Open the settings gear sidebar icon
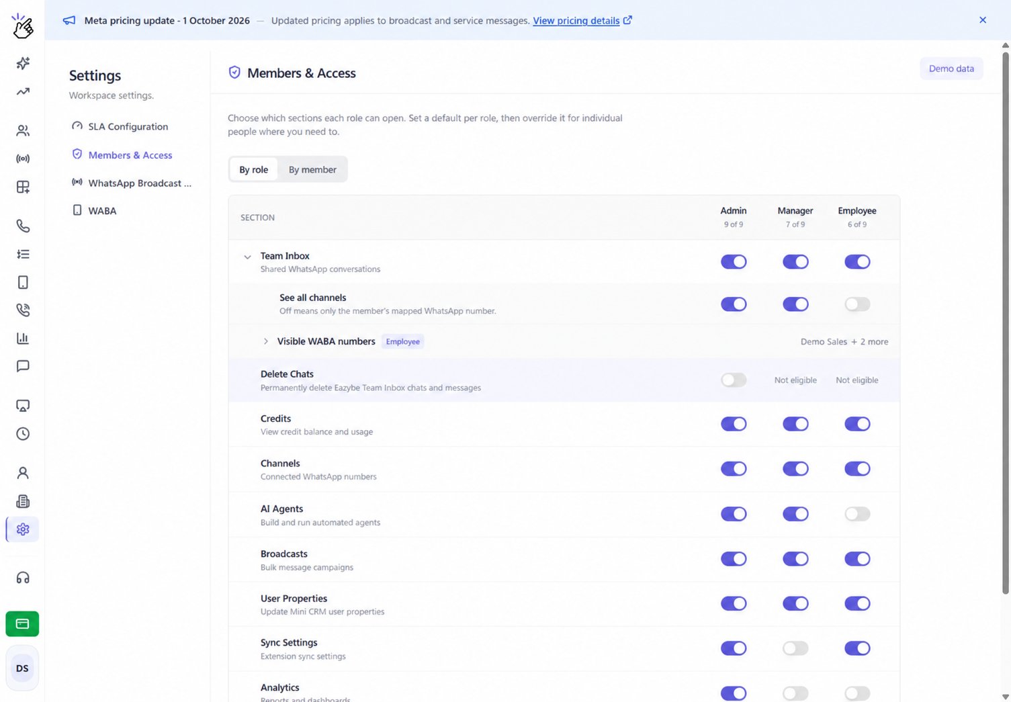The height and width of the screenshot is (702, 1011). tap(23, 529)
